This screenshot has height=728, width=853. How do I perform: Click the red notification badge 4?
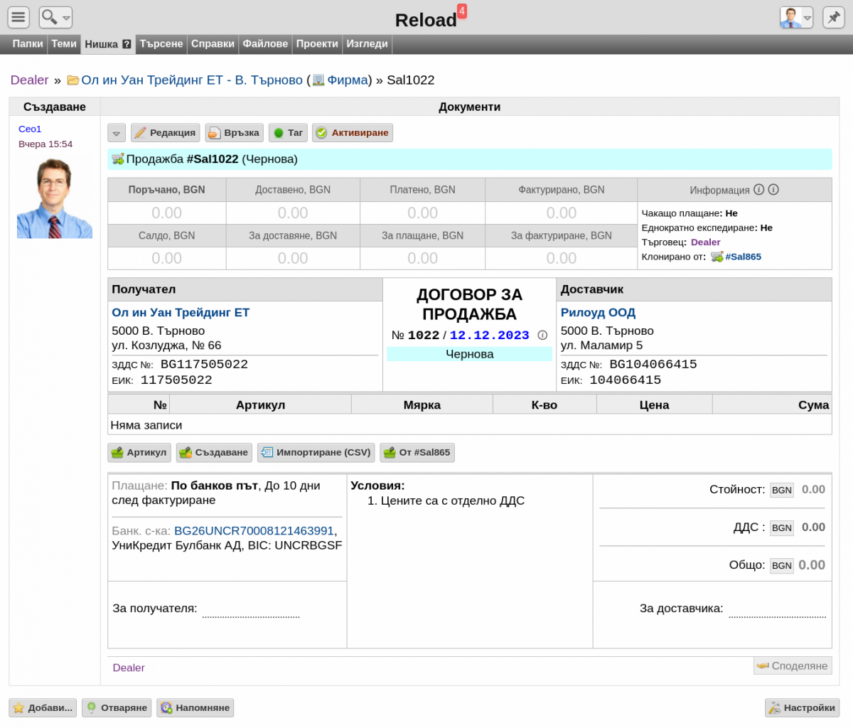[x=462, y=11]
